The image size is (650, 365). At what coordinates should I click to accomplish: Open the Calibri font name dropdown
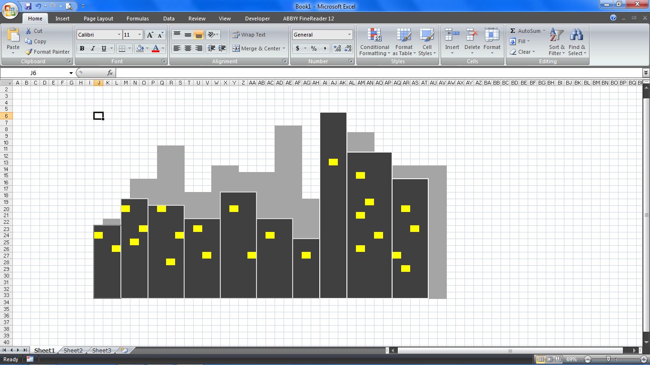coord(119,35)
